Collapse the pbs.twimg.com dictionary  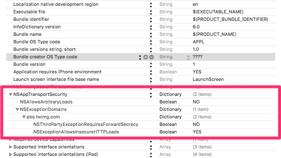coord(24,117)
